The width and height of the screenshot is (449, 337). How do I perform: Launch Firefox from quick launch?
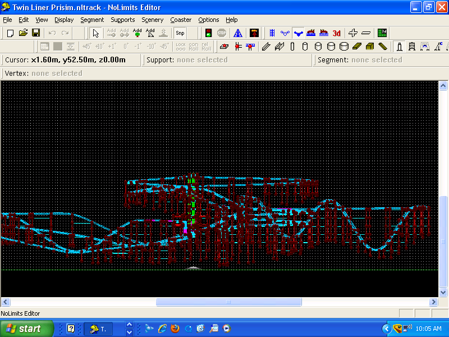tap(175, 329)
